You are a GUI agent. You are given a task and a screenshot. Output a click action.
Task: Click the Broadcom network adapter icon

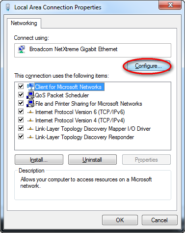(22, 49)
